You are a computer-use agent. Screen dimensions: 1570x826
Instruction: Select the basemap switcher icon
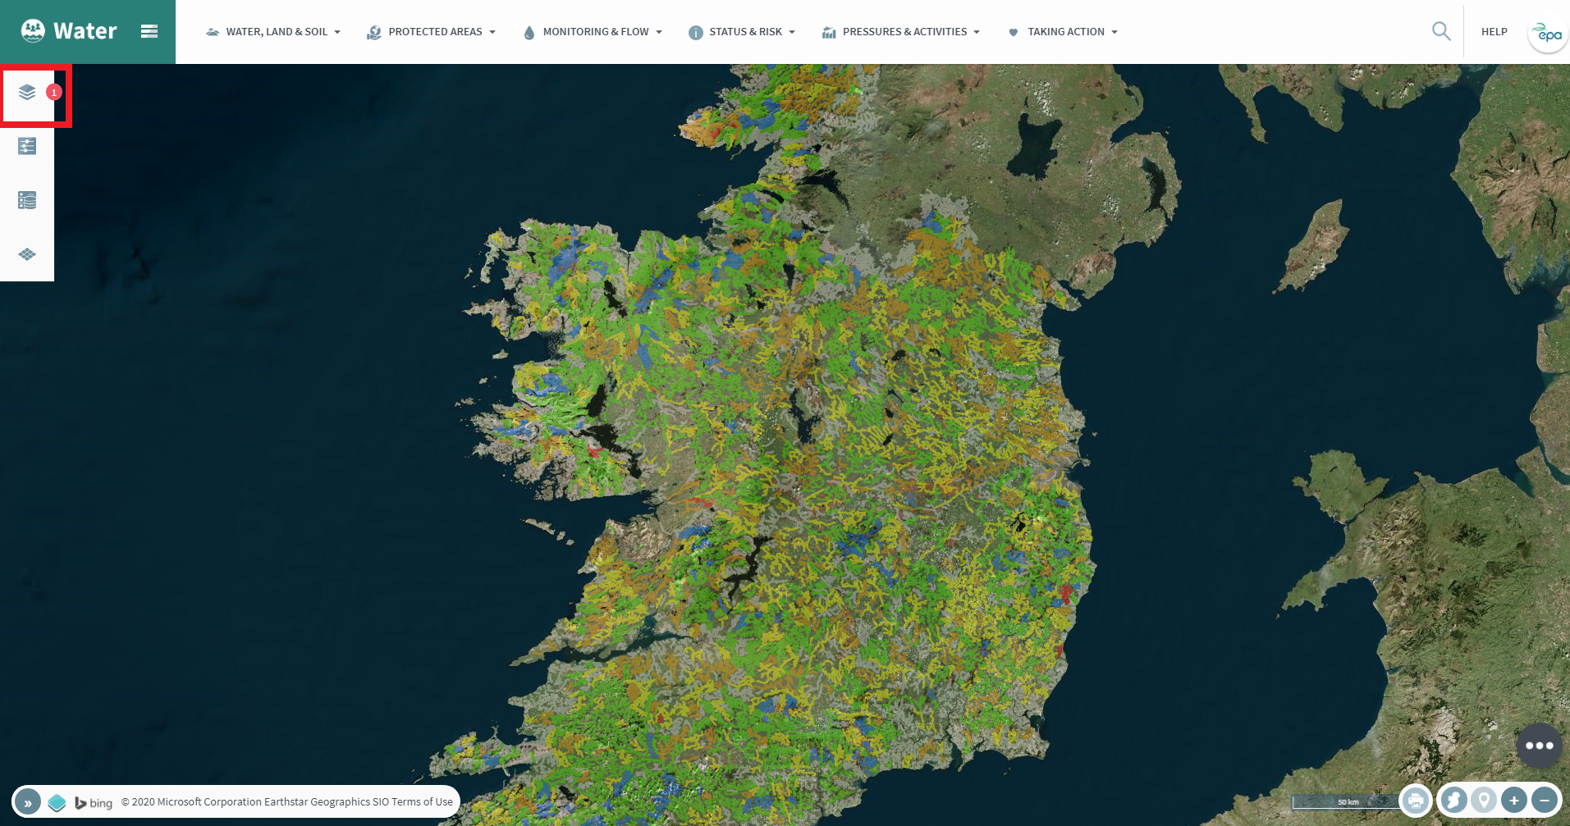point(27,254)
